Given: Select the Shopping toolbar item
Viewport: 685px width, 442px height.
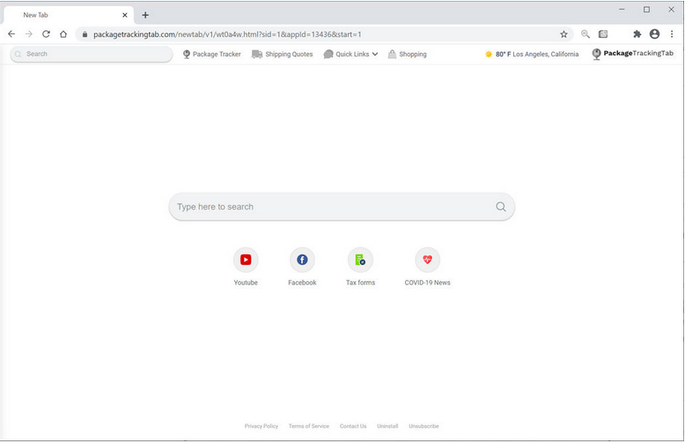Looking at the screenshot, I should pos(407,55).
